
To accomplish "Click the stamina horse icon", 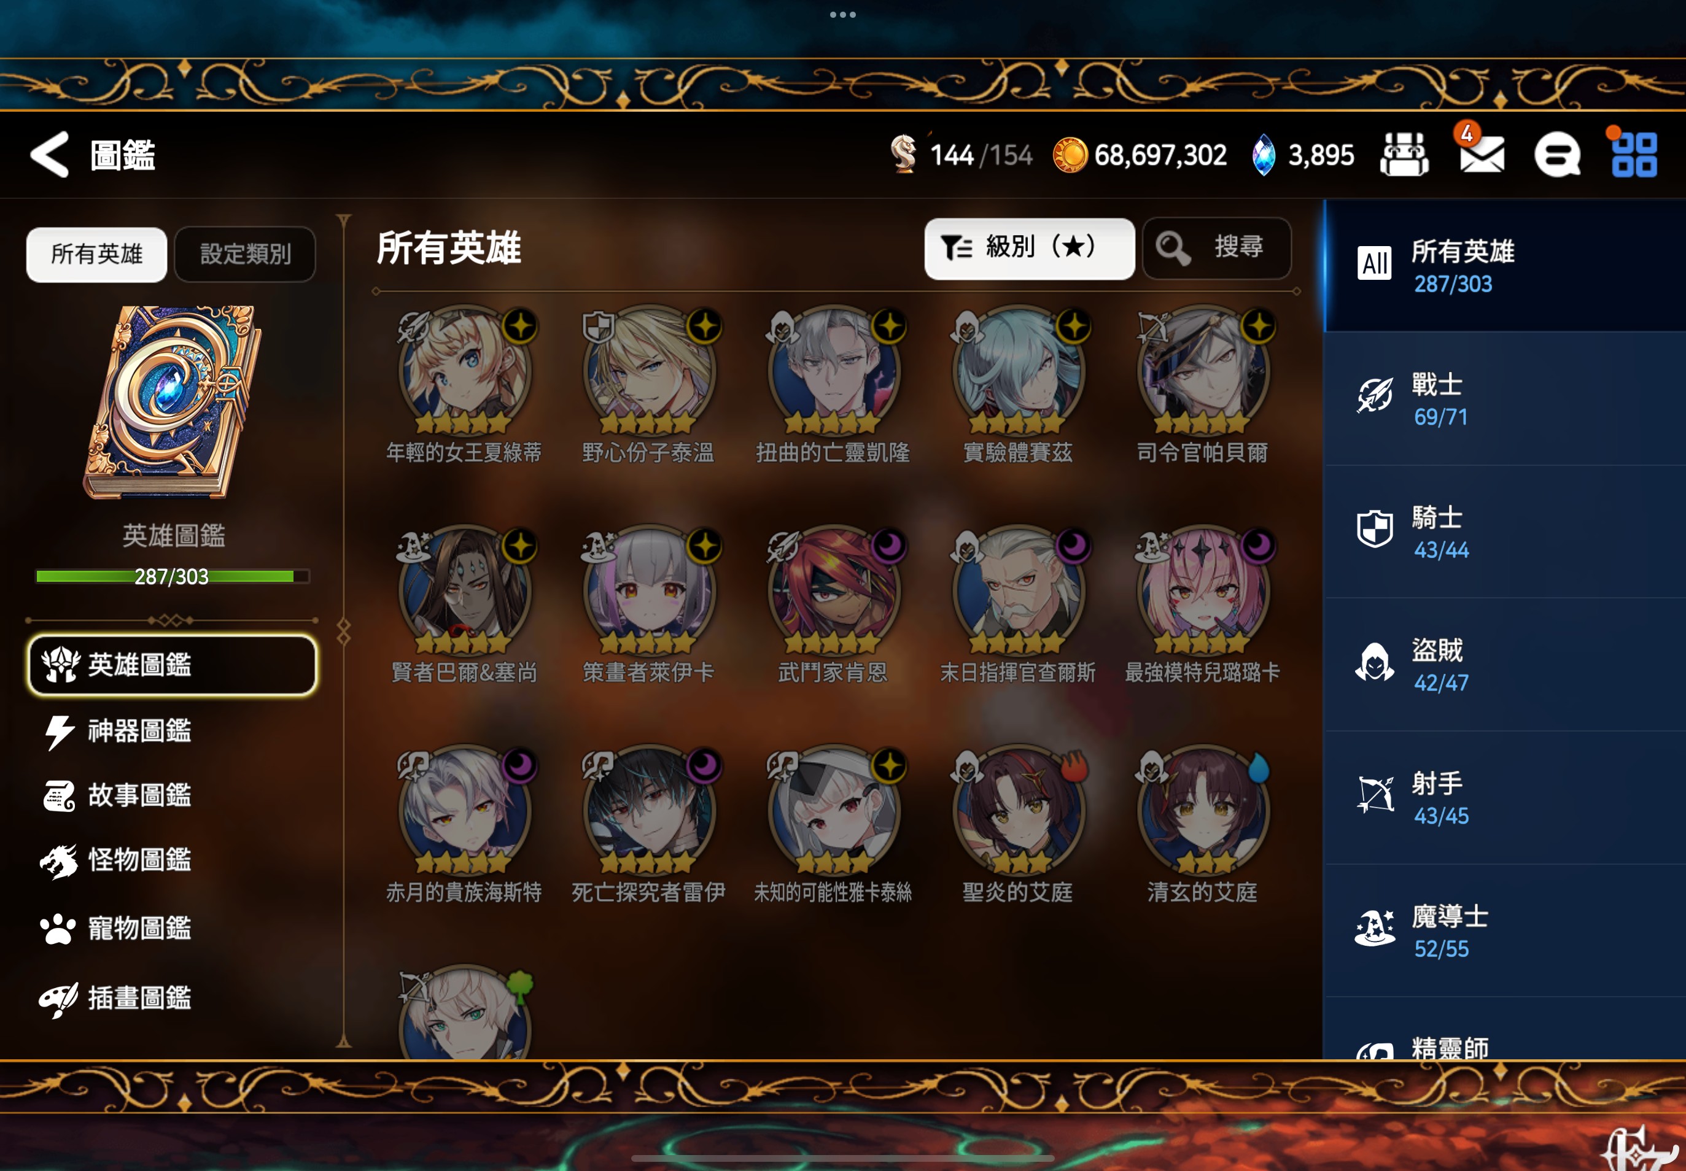I will 904,154.
